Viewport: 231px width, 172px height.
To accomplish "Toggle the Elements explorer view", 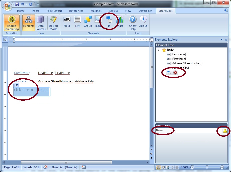I will [29, 23].
